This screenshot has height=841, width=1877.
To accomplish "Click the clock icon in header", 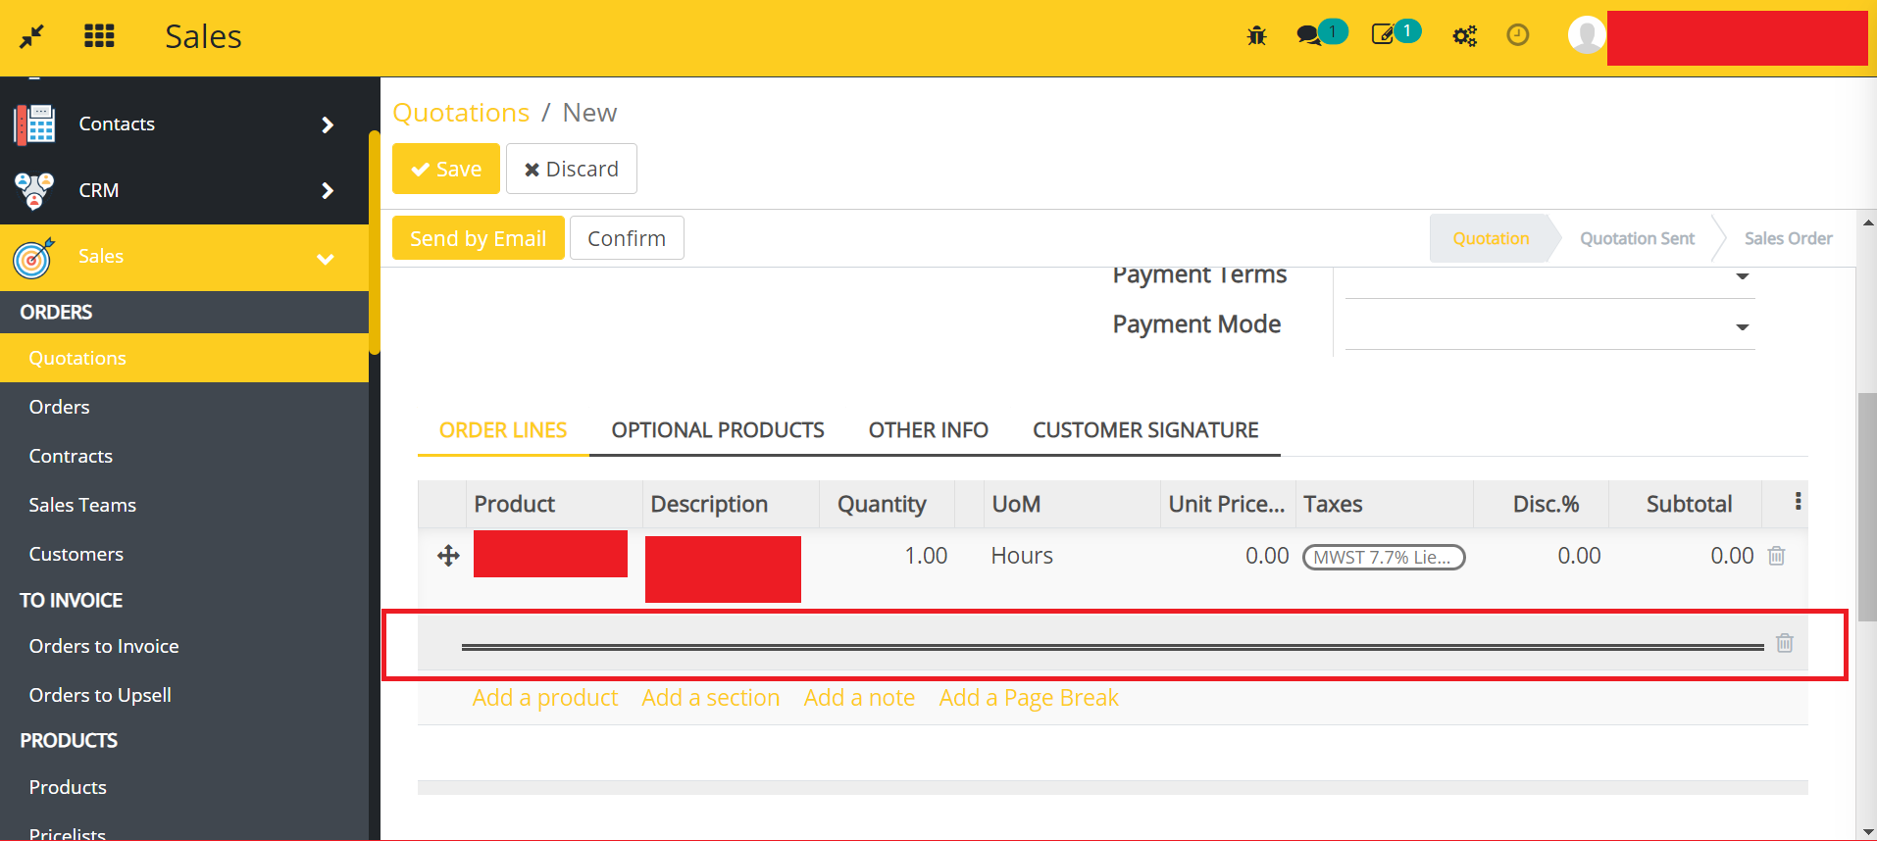I will [x=1517, y=36].
